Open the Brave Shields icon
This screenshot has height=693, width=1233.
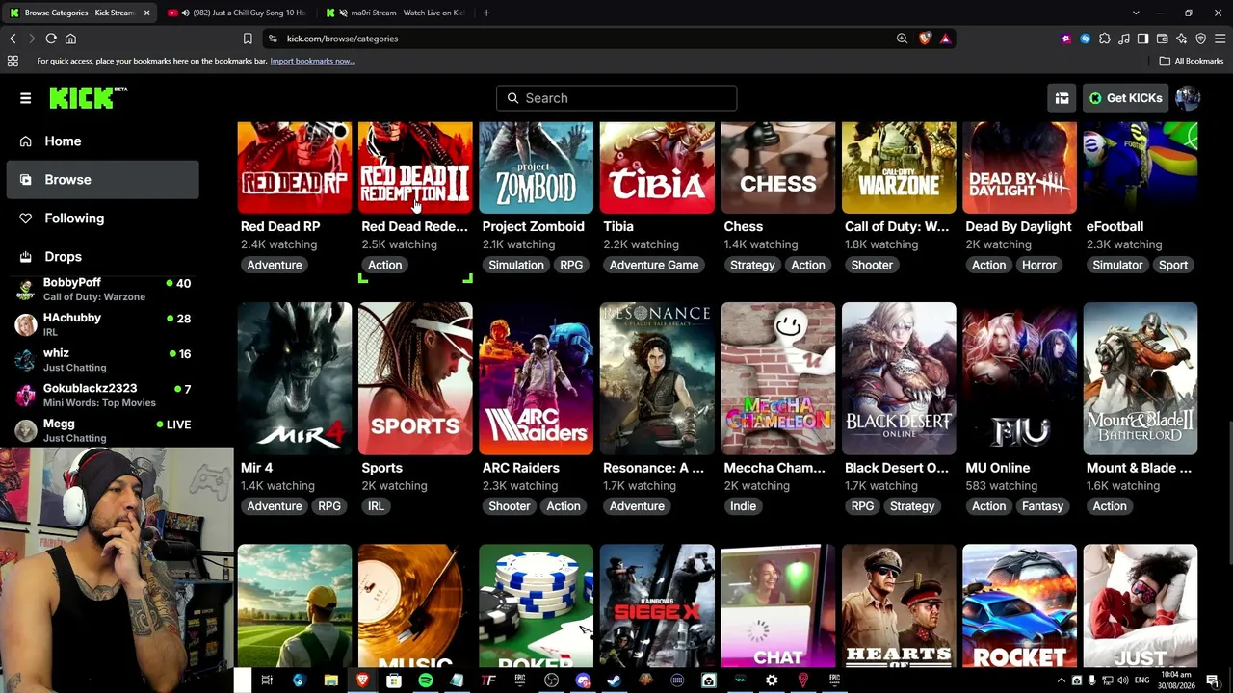(x=925, y=38)
